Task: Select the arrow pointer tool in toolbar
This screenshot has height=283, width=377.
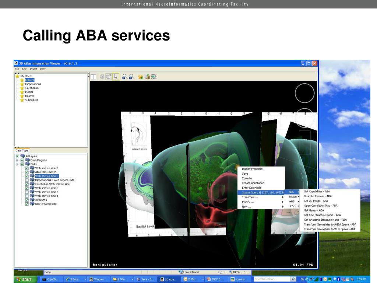Action: pos(116,77)
